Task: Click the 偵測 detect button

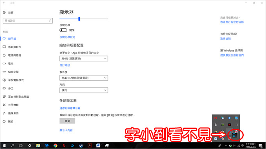Action: coord(67,121)
